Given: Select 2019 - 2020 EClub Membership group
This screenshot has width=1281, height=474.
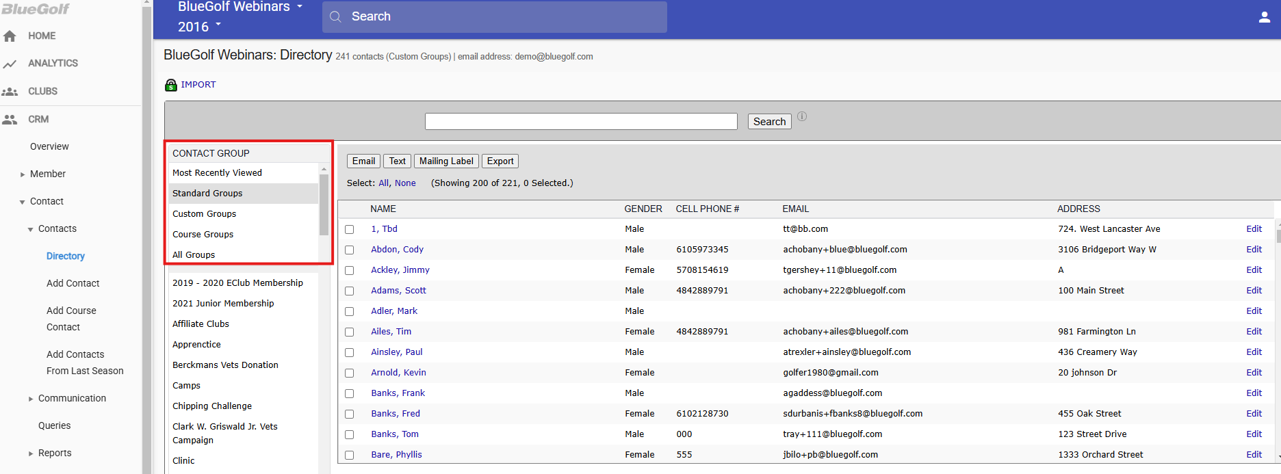Looking at the screenshot, I should pyautogui.click(x=237, y=283).
